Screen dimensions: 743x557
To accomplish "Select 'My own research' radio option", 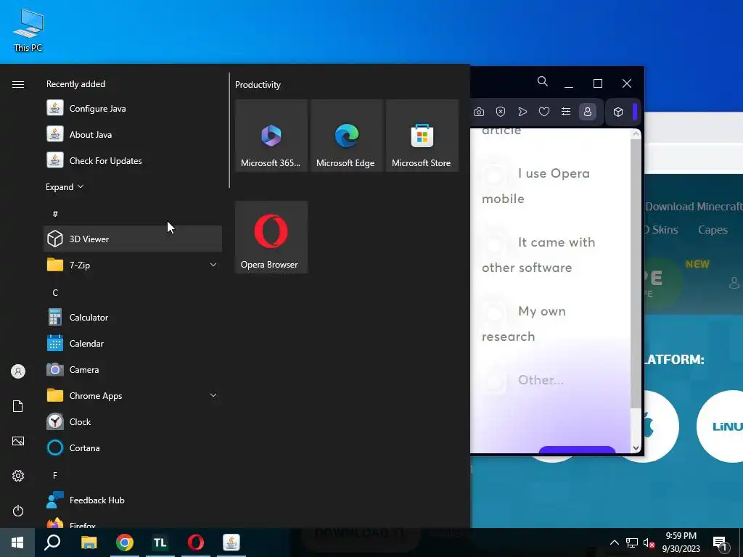I will (x=524, y=324).
